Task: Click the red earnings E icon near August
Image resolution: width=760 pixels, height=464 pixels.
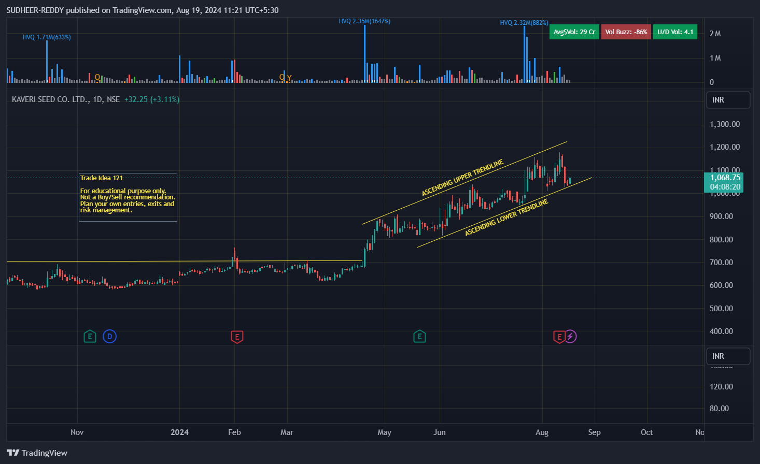Action: [559, 337]
